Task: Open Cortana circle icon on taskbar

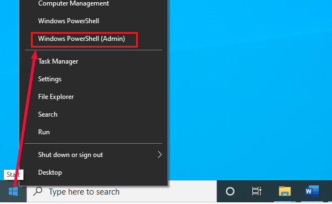Action: [x=230, y=191]
